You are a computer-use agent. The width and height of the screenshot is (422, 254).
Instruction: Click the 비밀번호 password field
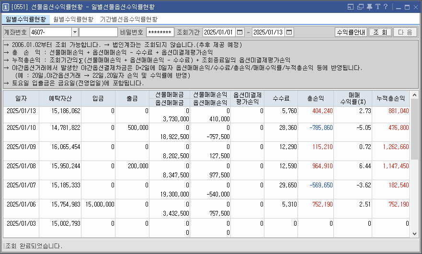tap(160, 32)
